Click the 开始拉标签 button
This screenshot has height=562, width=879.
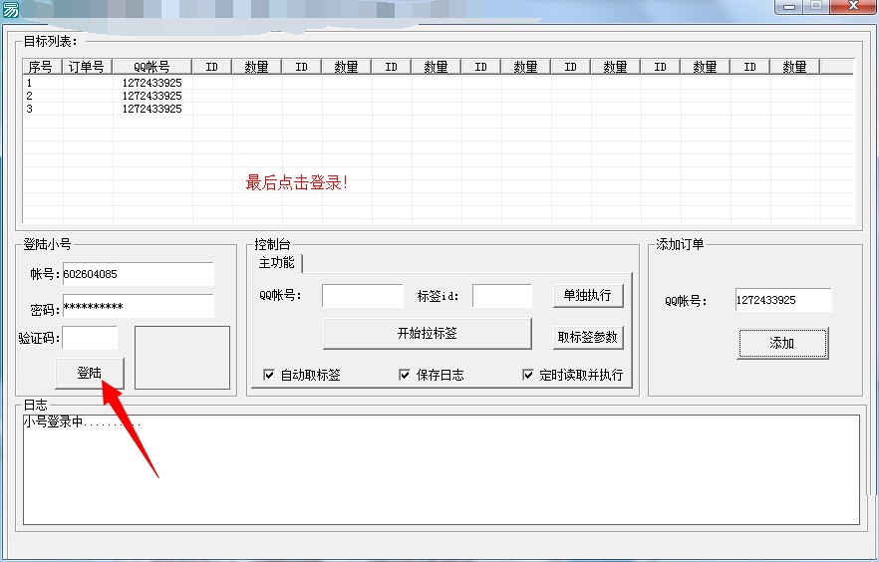(428, 334)
